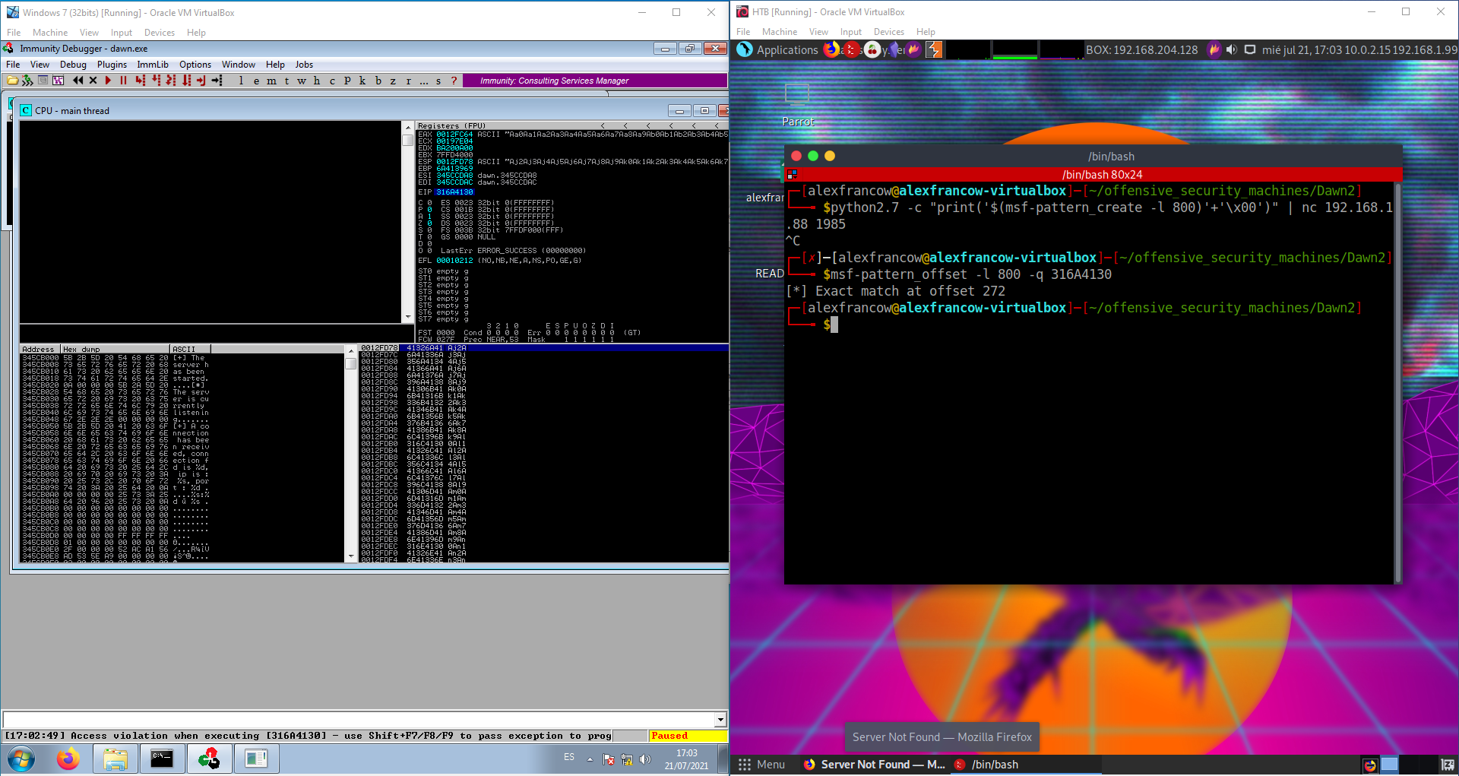Open the Windows Start orb
1459x776 pixels.
pos(21,759)
